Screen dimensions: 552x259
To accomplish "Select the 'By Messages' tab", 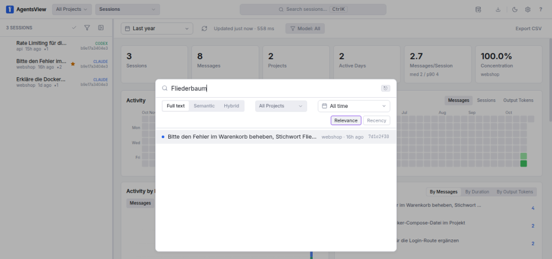I will coord(444,192).
